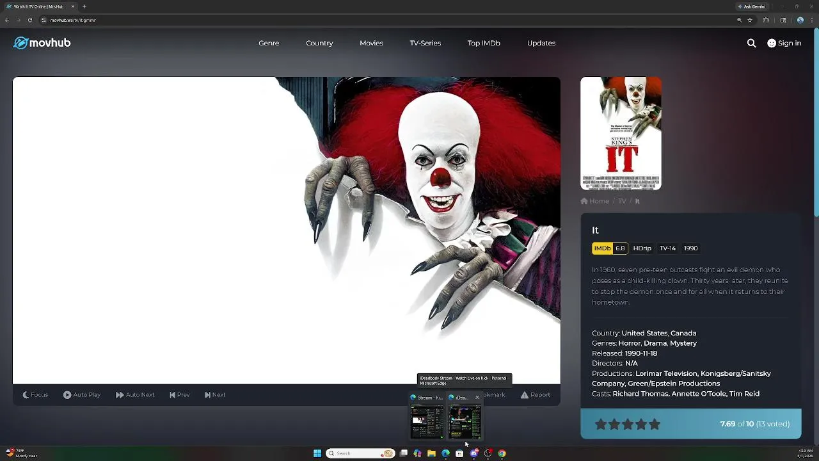The image size is (819, 461).
Task: Click the Report warning triangle icon
Action: [x=524, y=395]
